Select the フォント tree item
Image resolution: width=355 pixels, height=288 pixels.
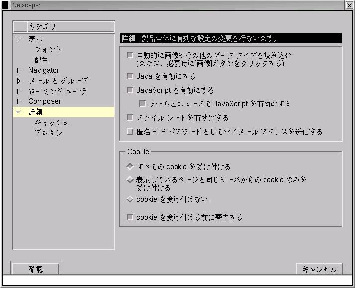tap(48, 50)
